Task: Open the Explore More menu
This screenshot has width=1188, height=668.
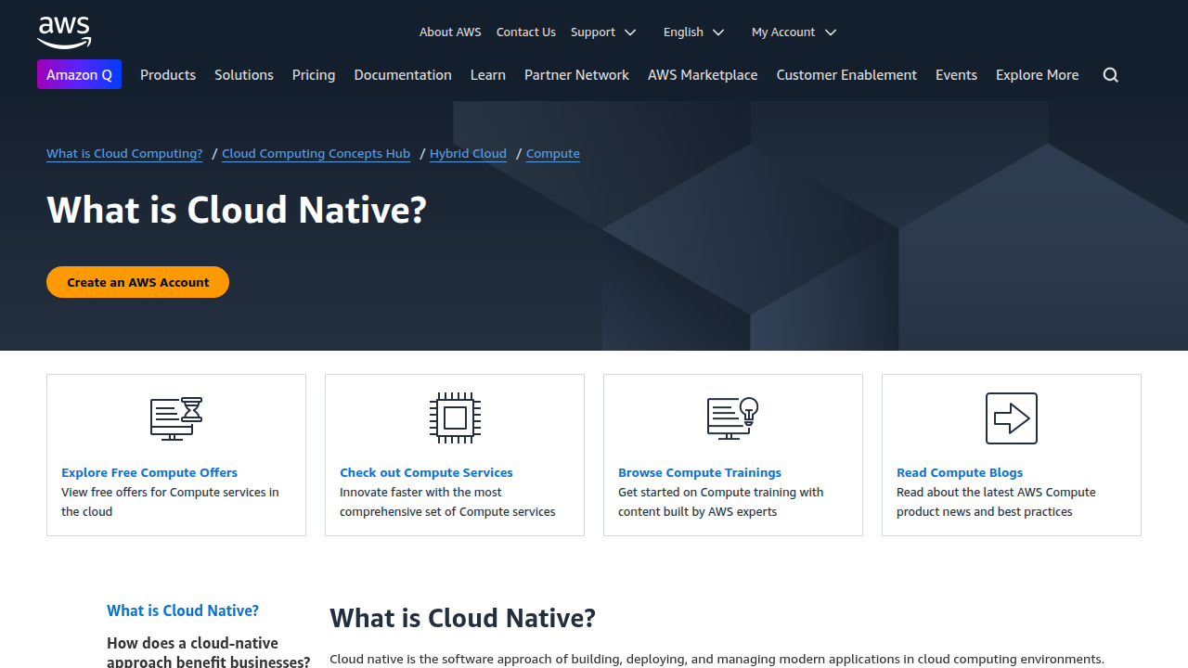Action: tap(1038, 75)
